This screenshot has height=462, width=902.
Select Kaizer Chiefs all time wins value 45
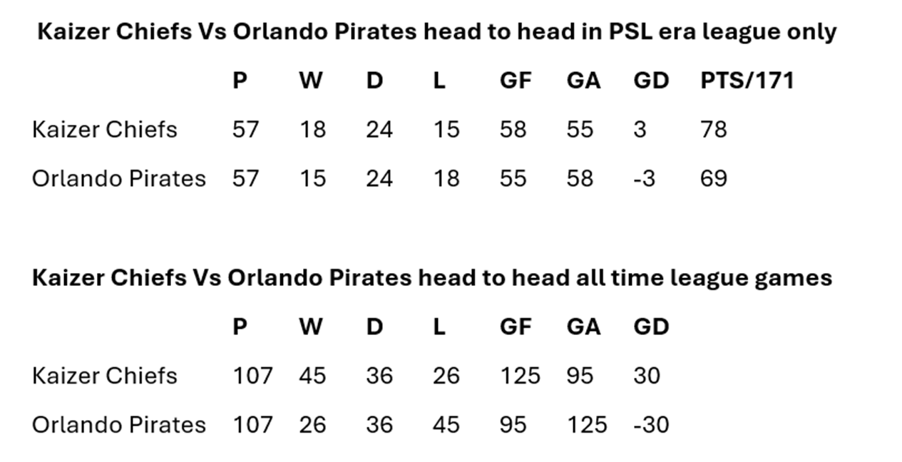point(312,375)
